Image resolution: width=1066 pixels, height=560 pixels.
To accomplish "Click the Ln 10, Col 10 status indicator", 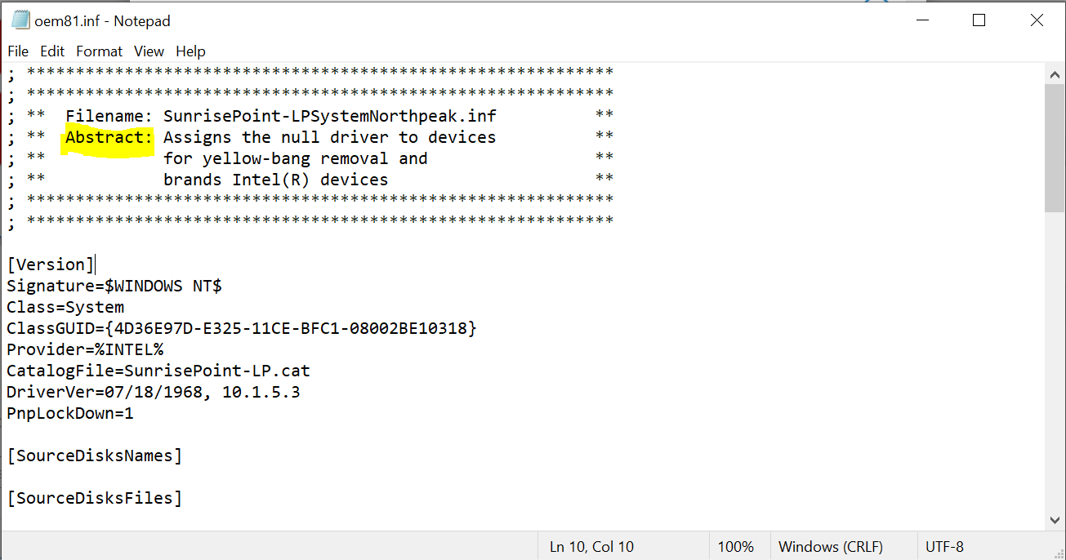I will 591,547.
